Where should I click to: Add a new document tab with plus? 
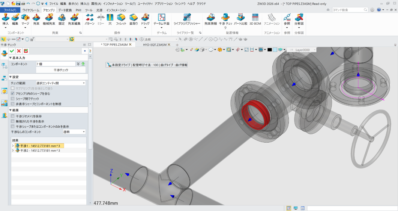(x=177, y=45)
